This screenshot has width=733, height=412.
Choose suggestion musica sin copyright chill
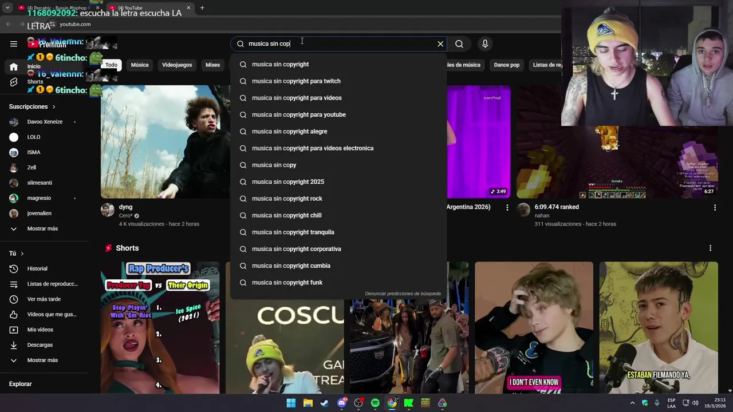pos(338,215)
